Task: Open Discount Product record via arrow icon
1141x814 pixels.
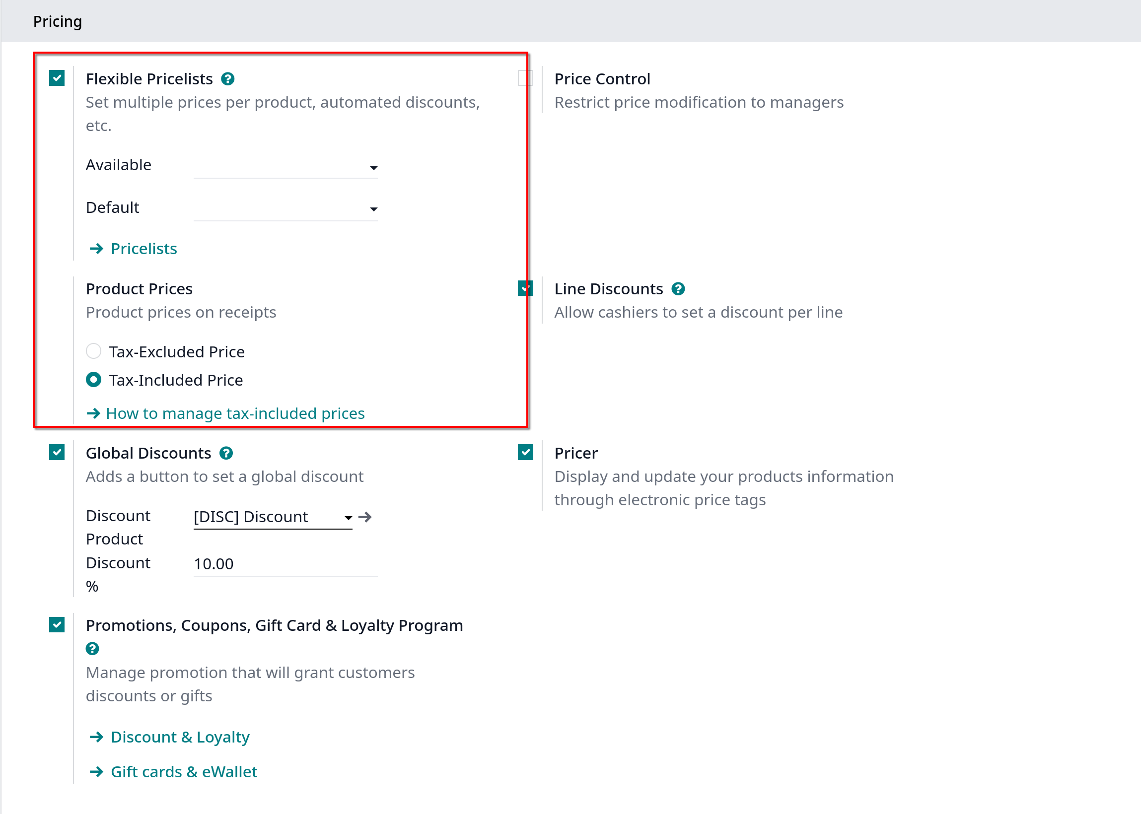Action: point(365,517)
